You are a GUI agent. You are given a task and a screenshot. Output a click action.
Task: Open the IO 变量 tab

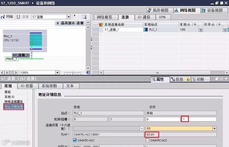pos(28,86)
